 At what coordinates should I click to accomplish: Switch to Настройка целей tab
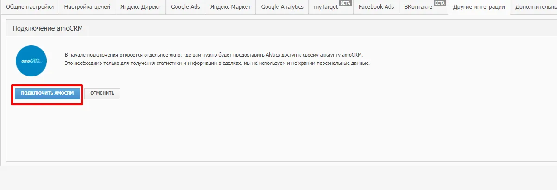(87, 7)
